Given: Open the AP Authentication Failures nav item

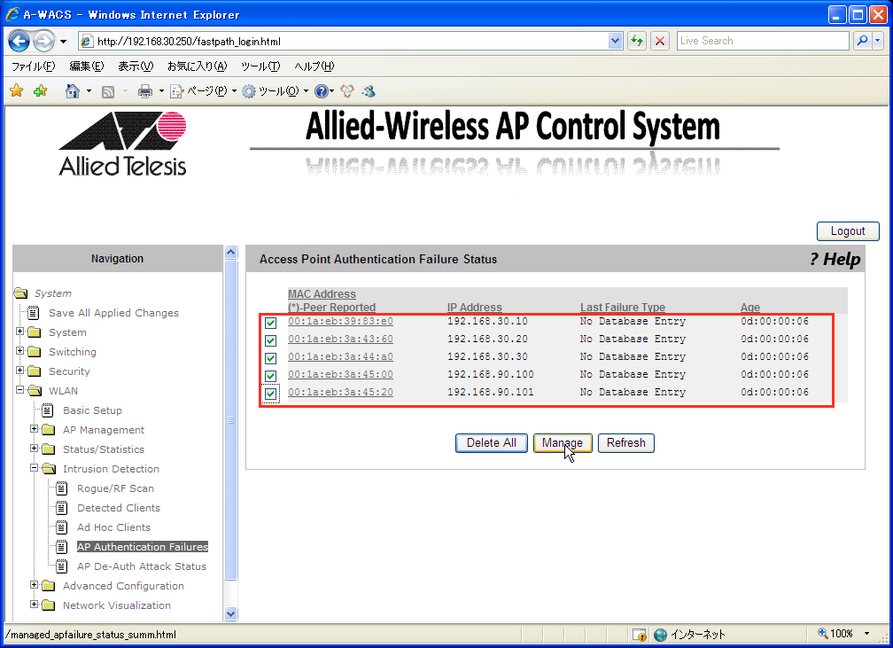Looking at the screenshot, I should pos(143,547).
